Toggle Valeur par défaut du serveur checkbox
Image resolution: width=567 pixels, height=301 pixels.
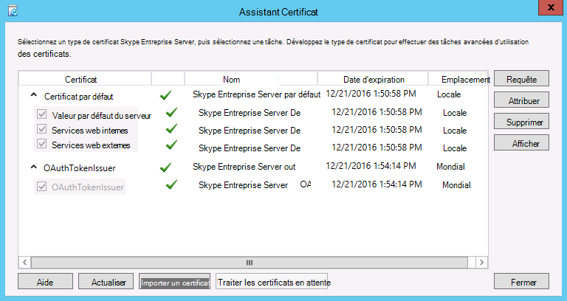click(x=42, y=114)
